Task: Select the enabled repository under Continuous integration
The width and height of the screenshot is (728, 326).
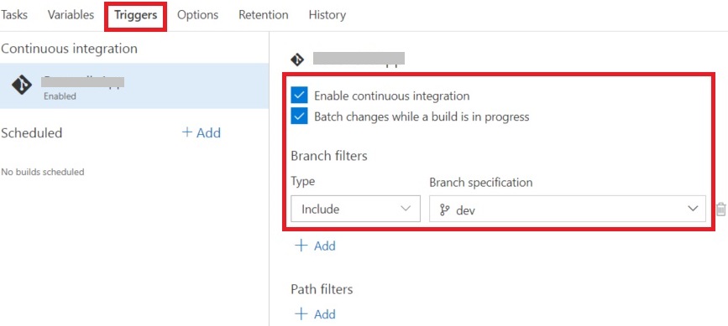Action: (x=134, y=85)
